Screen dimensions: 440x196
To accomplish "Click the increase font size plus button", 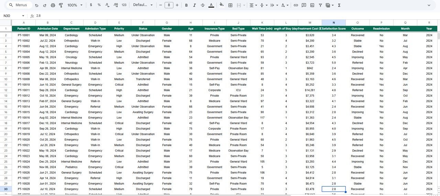I will (177, 5).
